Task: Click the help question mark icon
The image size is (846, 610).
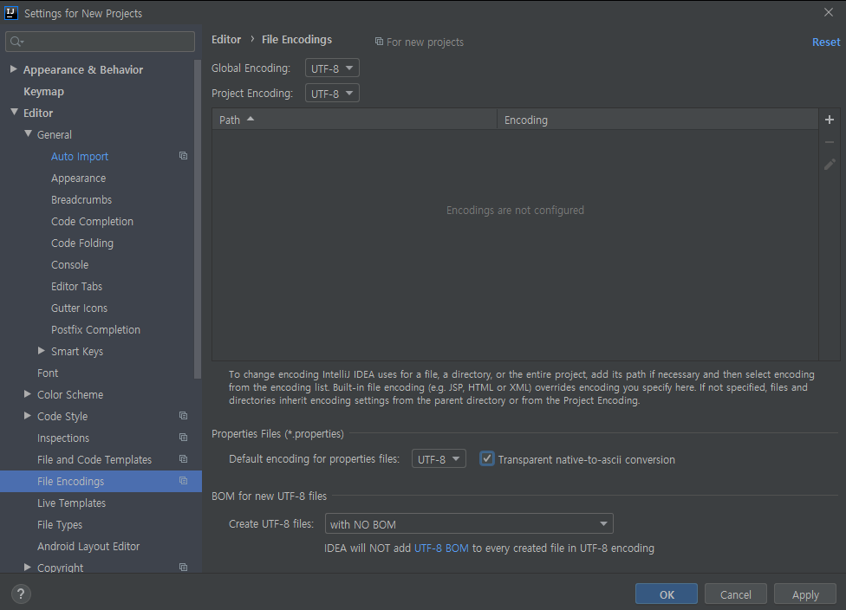Action: coord(21,594)
